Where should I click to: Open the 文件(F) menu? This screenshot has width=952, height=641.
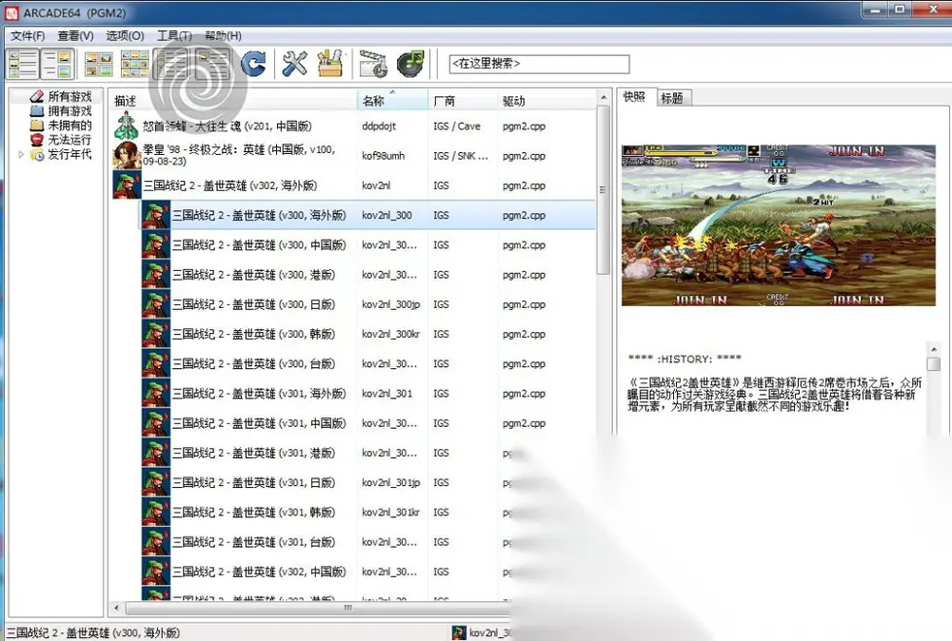tap(28, 36)
